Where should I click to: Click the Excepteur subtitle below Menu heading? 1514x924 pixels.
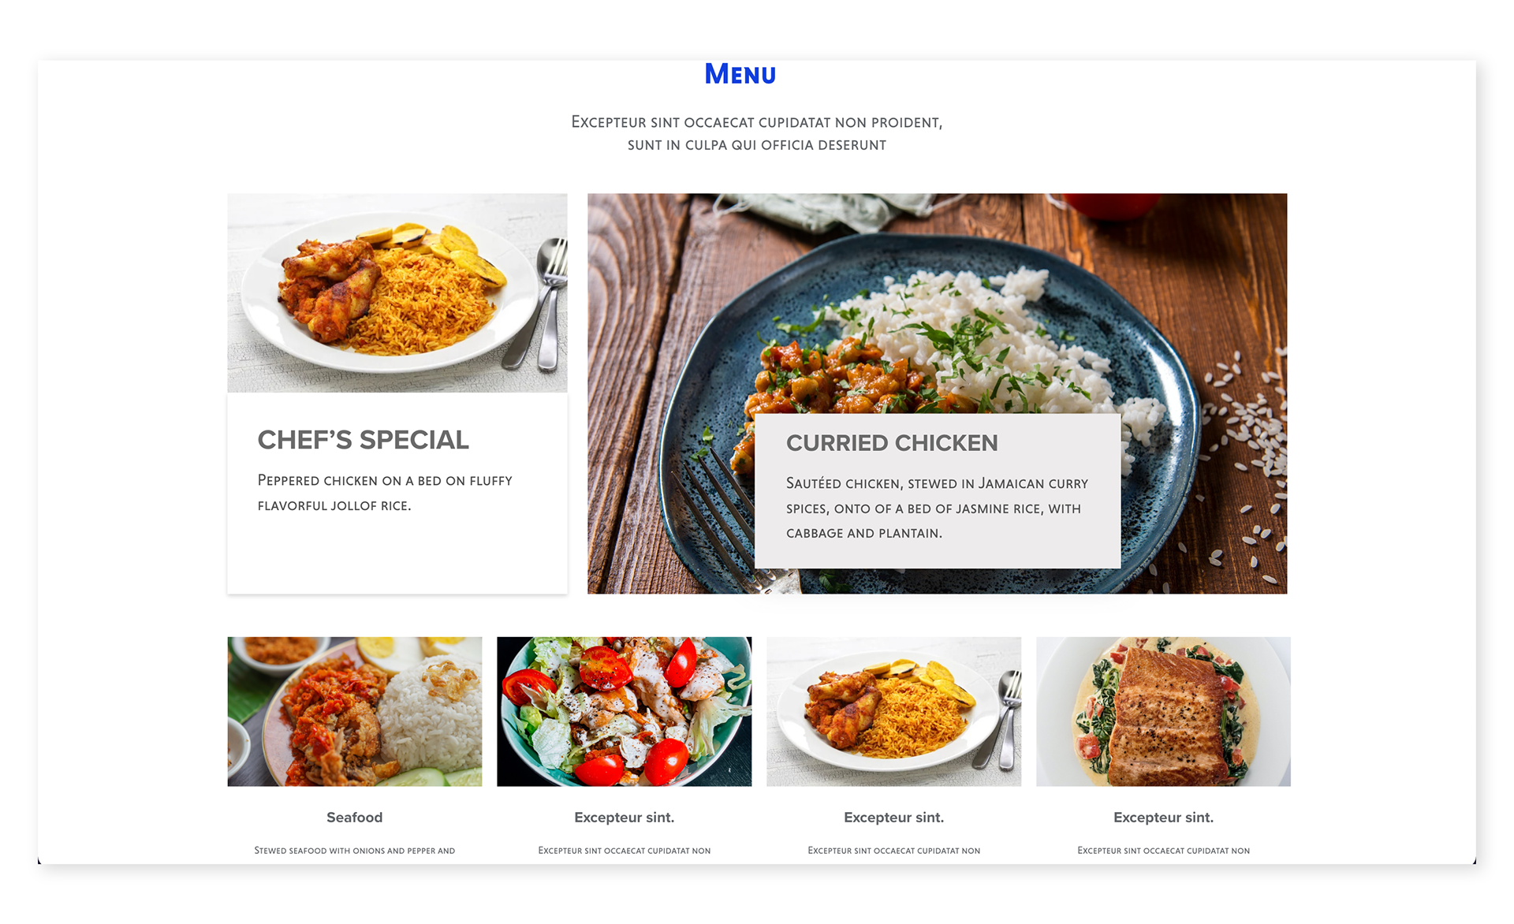[757, 133]
